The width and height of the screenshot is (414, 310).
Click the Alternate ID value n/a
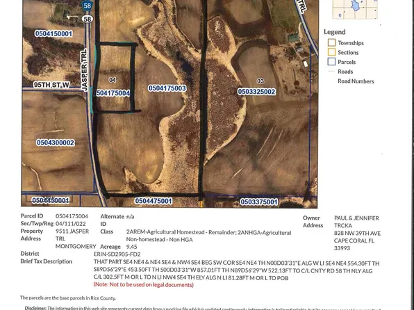coord(130,217)
